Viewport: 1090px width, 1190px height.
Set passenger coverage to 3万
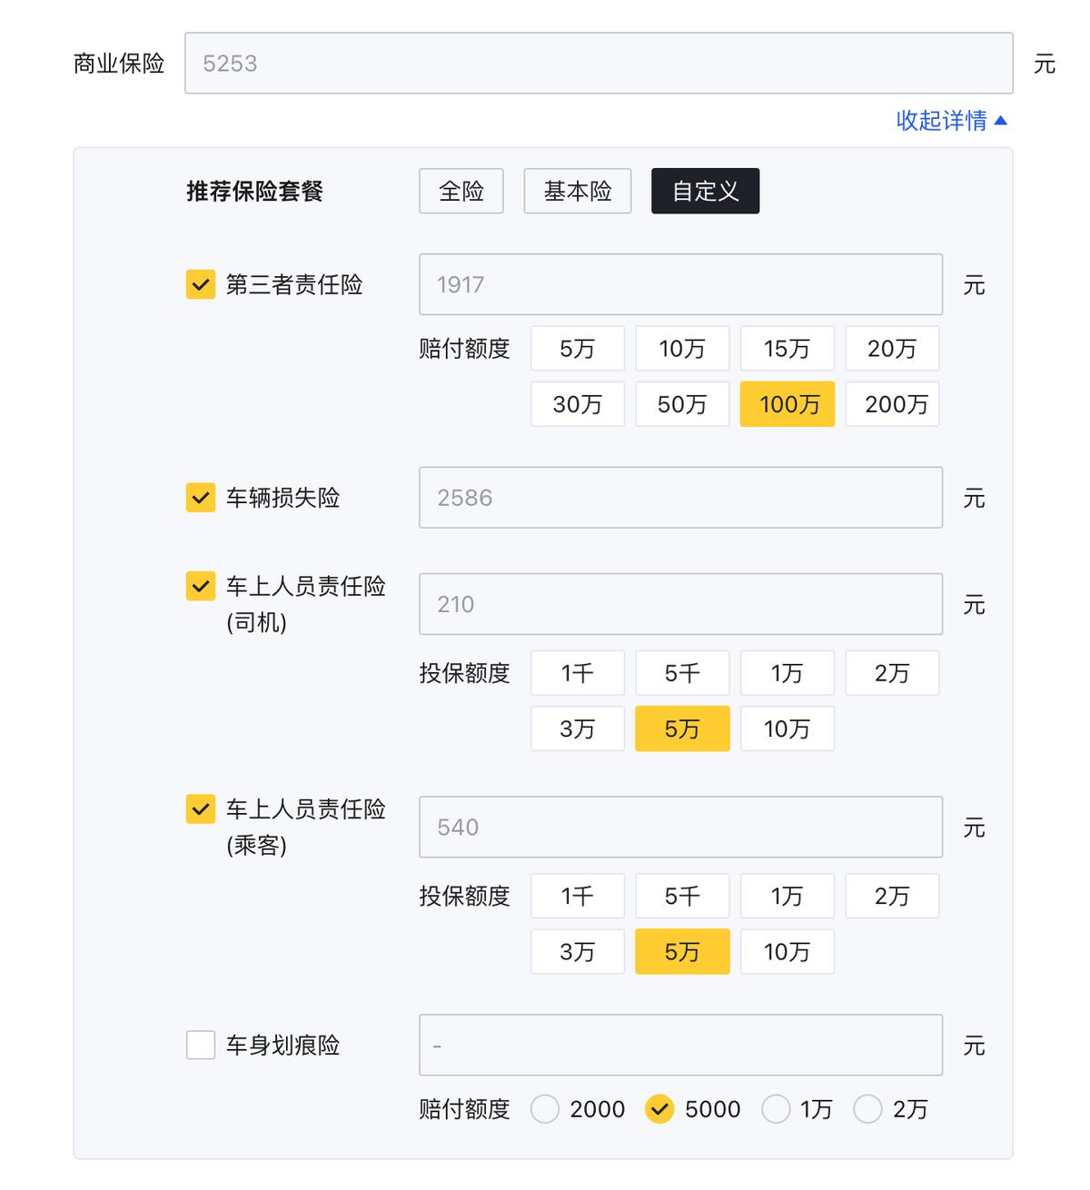point(578,952)
